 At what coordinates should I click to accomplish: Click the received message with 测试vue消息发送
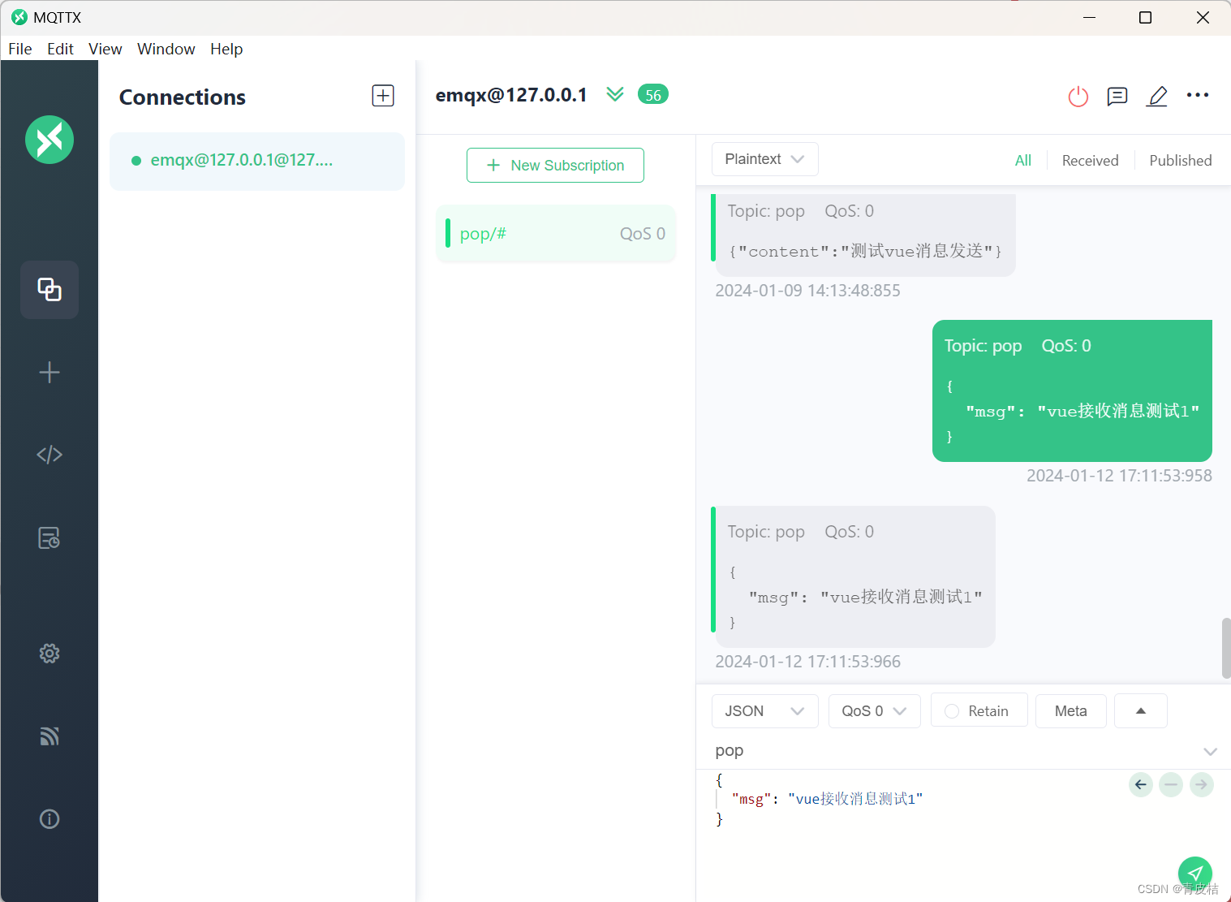tap(864, 235)
